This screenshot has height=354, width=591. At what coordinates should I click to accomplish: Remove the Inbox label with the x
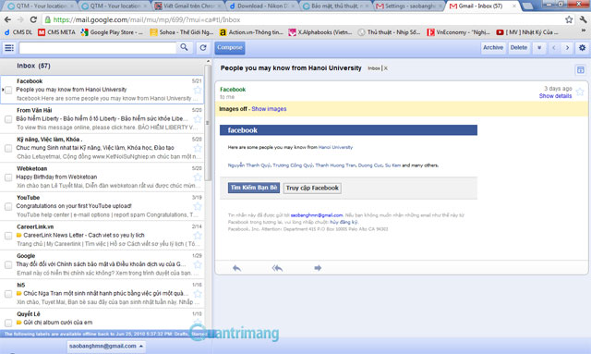(386, 68)
